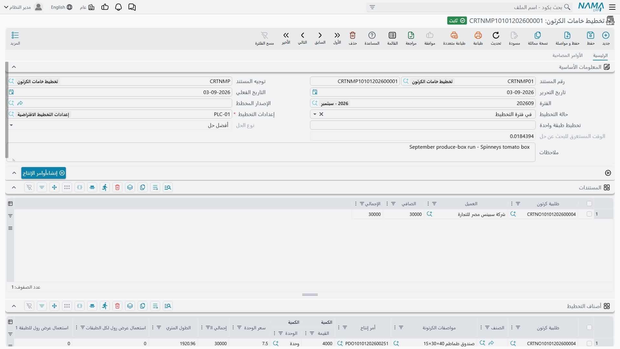Check the select-all checkbox in المستندات grid header
The width and height of the screenshot is (620, 349).
(x=589, y=204)
